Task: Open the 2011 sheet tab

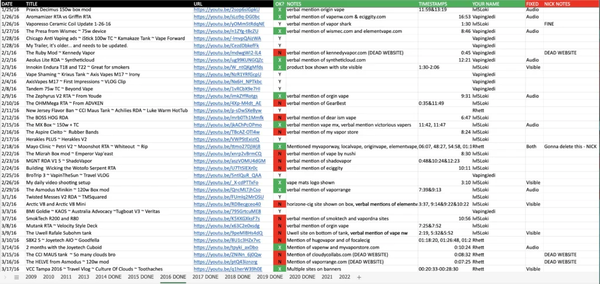Action: [66, 277]
